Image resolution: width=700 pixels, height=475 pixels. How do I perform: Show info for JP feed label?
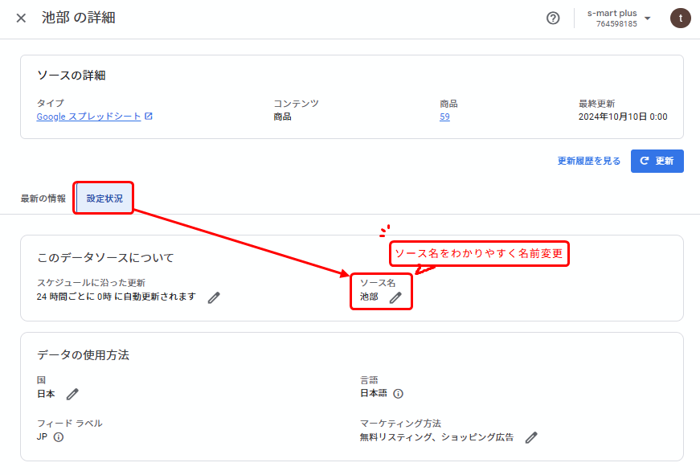pos(59,437)
